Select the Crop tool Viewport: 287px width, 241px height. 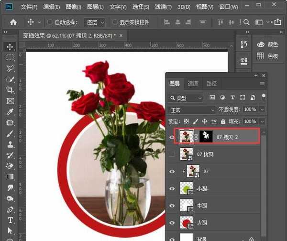click(x=10, y=90)
